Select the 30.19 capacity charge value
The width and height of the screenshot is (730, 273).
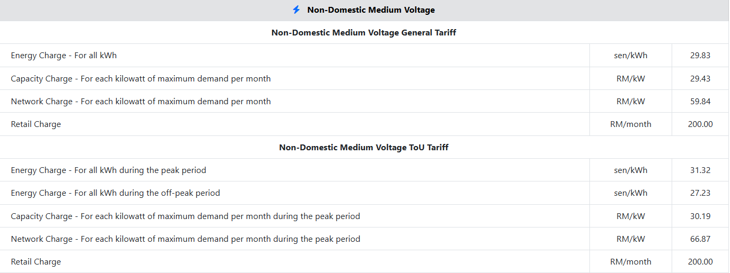click(700, 216)
